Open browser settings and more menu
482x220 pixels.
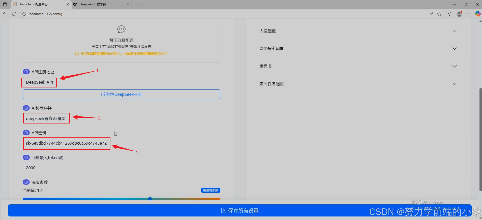coord(468,14)
